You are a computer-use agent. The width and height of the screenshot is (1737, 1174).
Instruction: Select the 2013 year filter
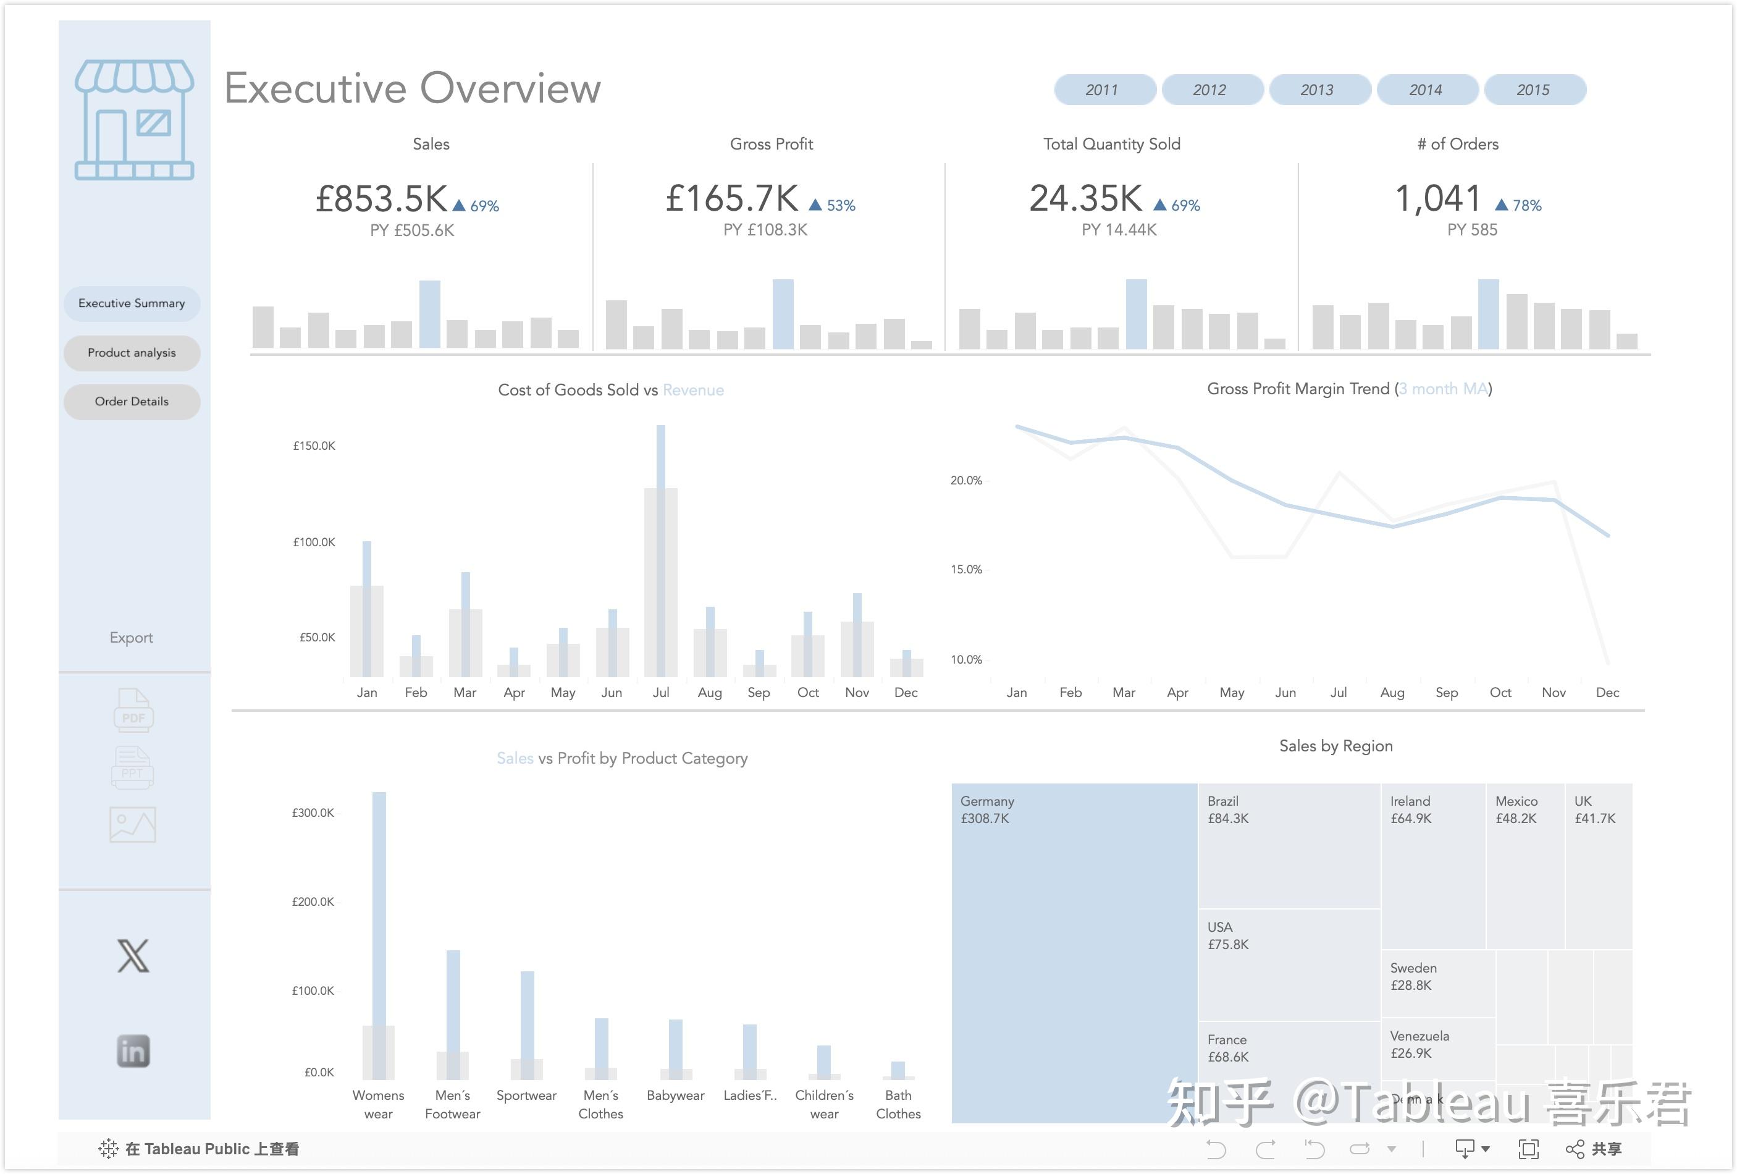coord(1319,90)
